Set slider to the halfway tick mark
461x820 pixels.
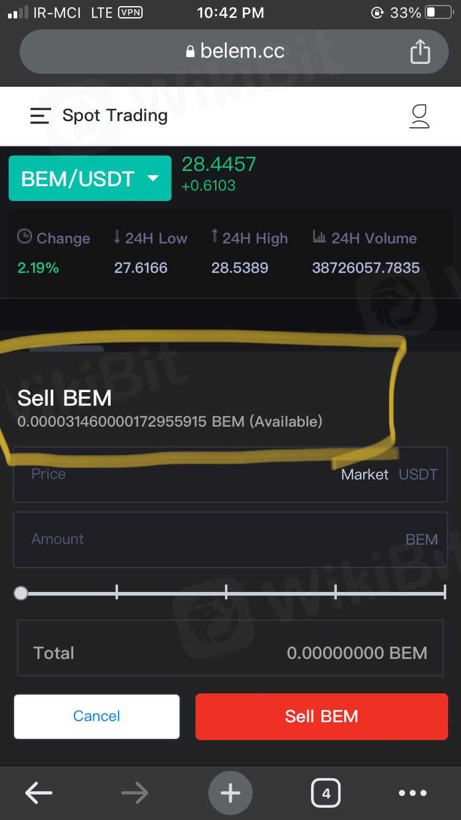tap(226, 593)
